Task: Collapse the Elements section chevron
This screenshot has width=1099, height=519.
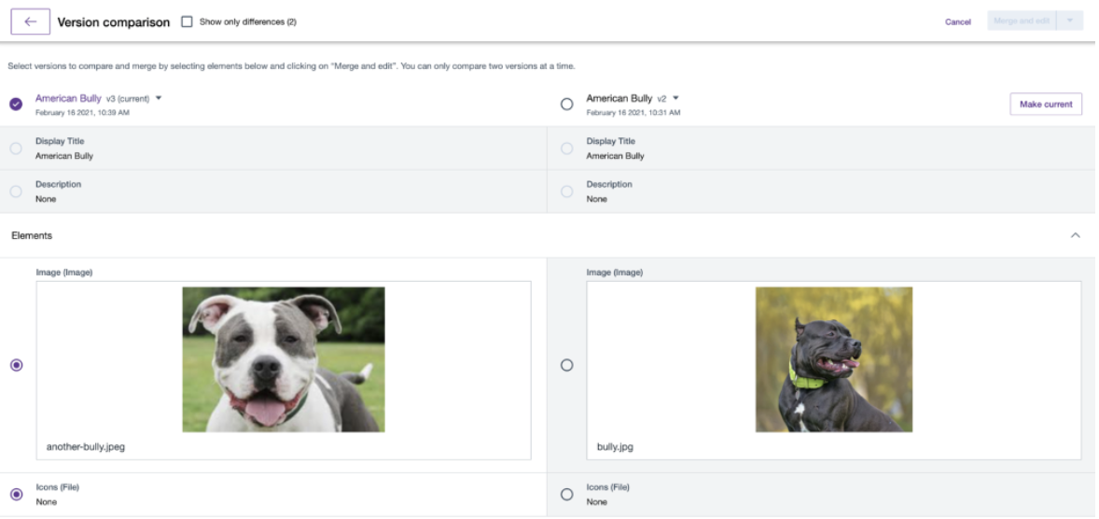Action: click(1075, 235)
